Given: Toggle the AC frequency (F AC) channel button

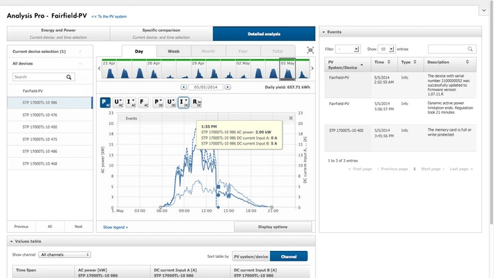Looking at the screenshot, I should 143,102.
